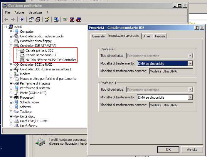207x157 pixels.
Task: Select the KAMI computer root icon
Action: [x=11, y=27]
